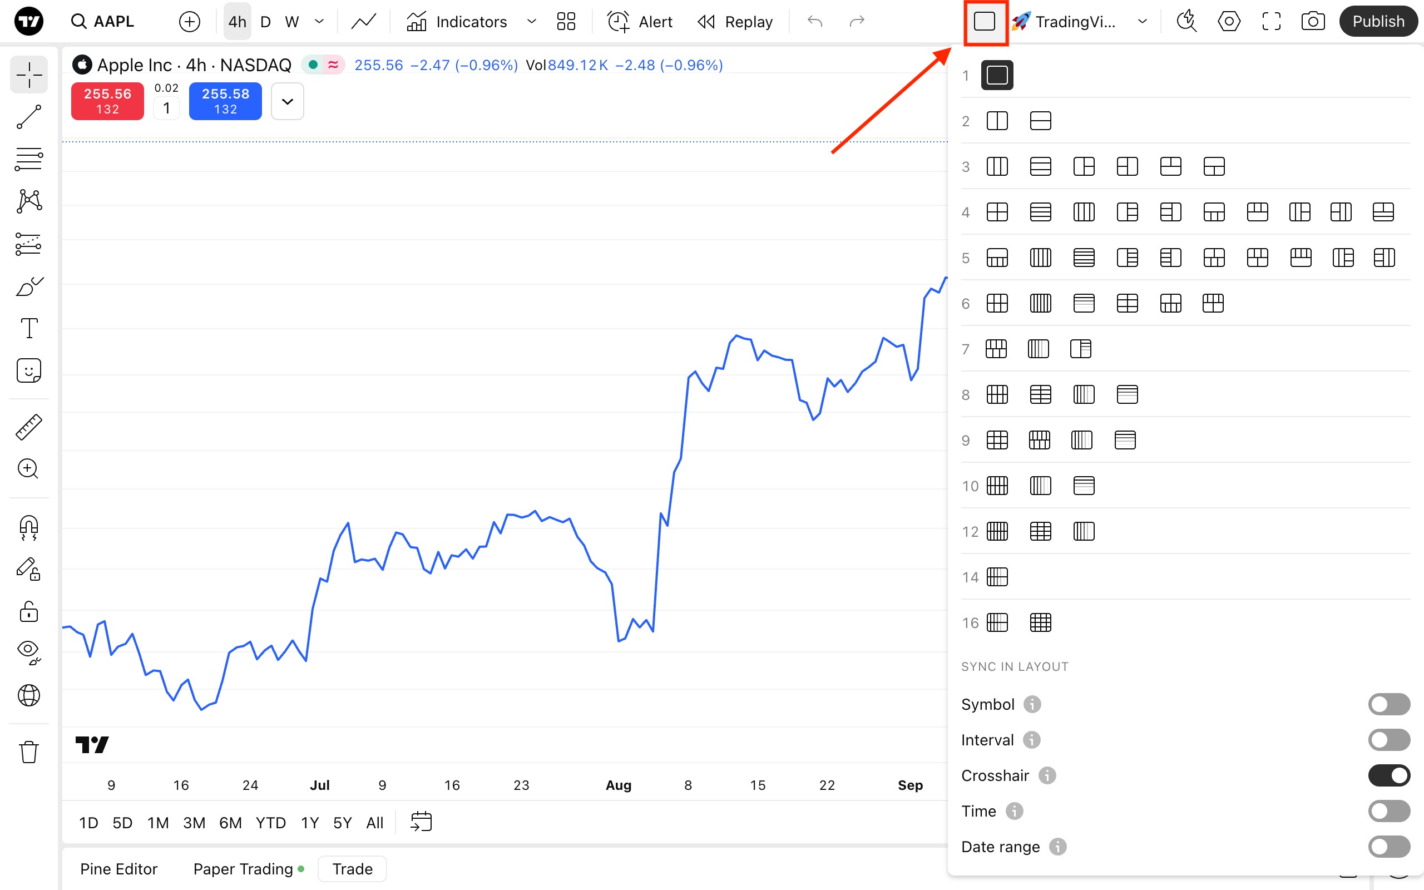This screenshot has width=1424, height=890.
Task: Click the trash Remove objects icon
Action: click(28, 751)
